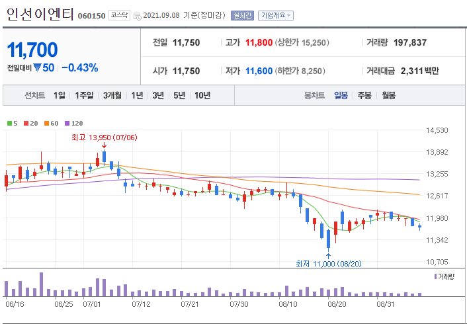Viewport: 467px width, 324px height.
Task: Switch to the 10년 line chart
Action: coord(202,96)
